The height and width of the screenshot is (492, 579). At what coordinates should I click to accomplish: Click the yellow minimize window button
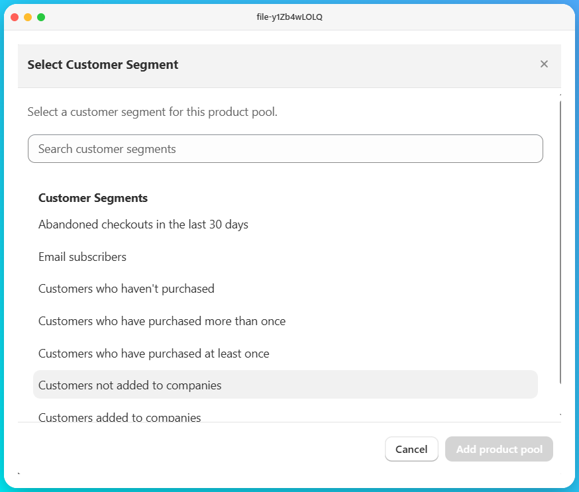[x=28, y=17]
